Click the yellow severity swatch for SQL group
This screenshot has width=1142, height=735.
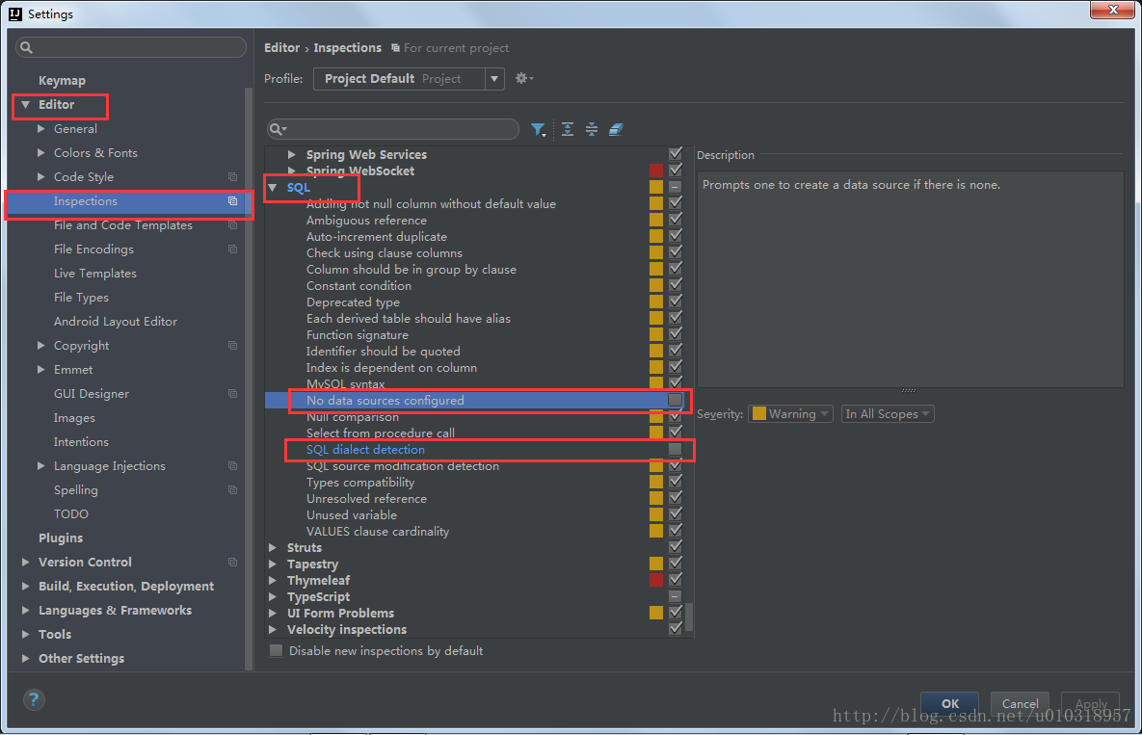pyautogui.click(x=656, y=187)
